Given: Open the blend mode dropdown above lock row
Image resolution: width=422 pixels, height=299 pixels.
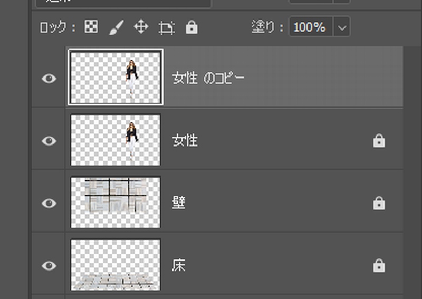Looking at the screenshot, I should pos(124,3).
